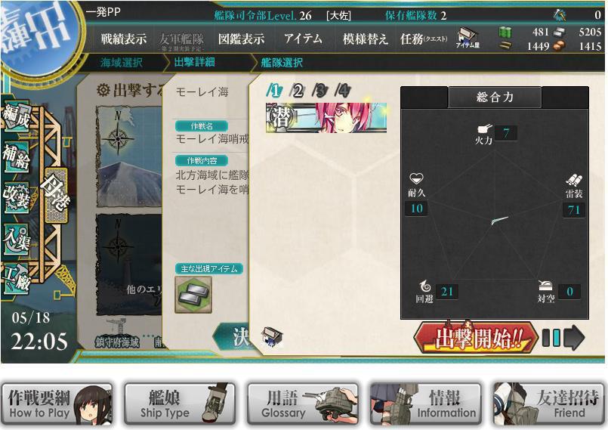This screenshot has width=608, height=430.
Task: Click the 出撃 sortie circle emblem
Action: (x=38, y=33)
